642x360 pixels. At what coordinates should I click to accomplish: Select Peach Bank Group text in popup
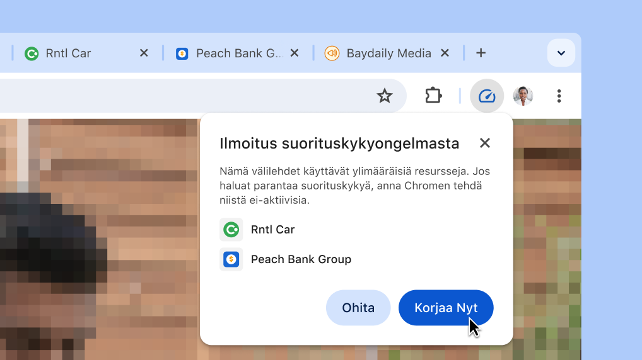coord(301,259)
